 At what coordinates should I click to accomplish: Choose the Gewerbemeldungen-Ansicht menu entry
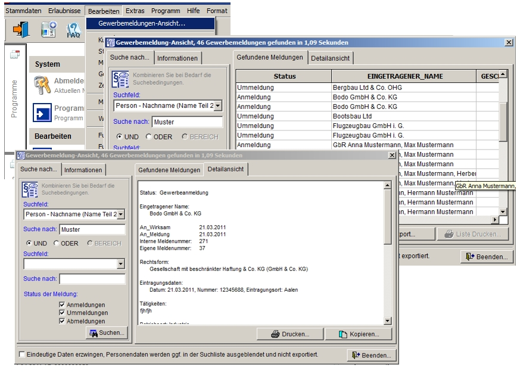[142, 23]
